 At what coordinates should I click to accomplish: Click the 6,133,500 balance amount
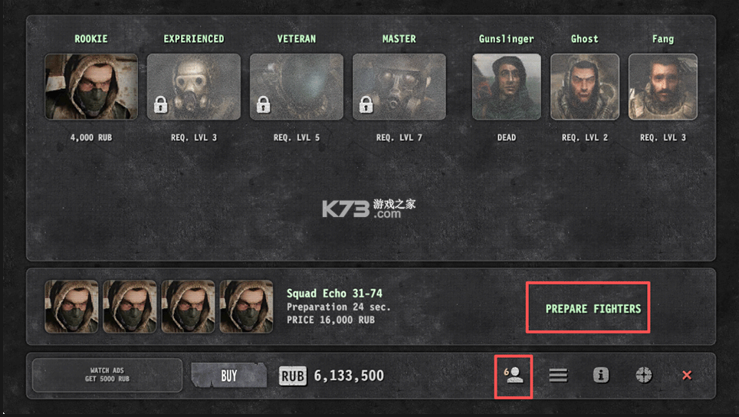click(349, 376)
